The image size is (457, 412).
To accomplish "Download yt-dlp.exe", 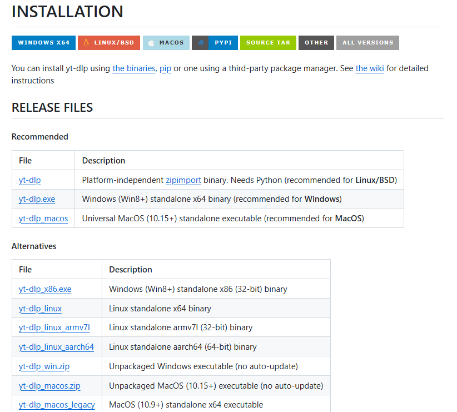I will click(x=37, y=199).
